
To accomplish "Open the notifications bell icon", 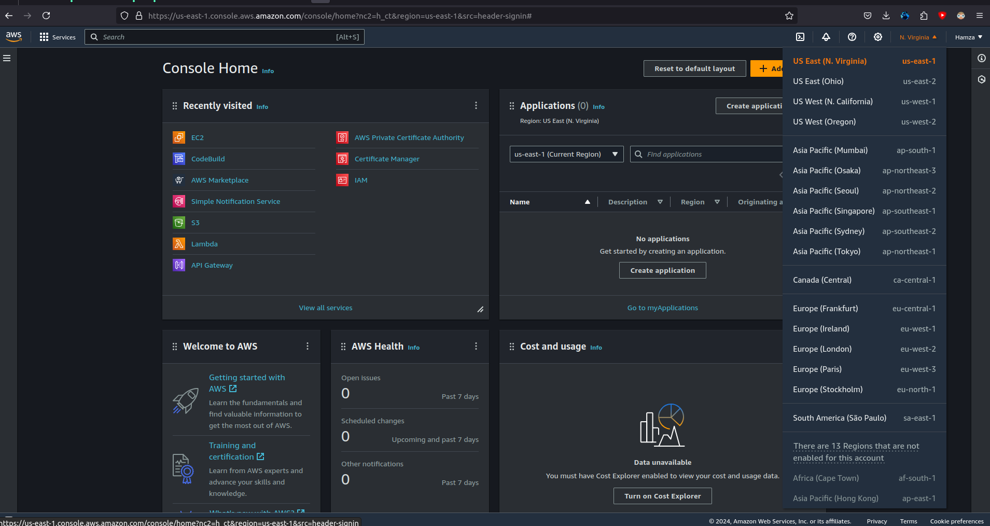I will [x=826, y=37].
